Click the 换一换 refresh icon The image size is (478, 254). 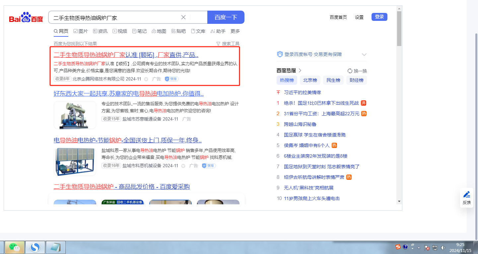350,71
